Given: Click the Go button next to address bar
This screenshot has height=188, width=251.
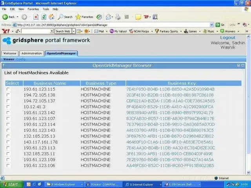Looking at the screenshot, I should pos(220,25).
